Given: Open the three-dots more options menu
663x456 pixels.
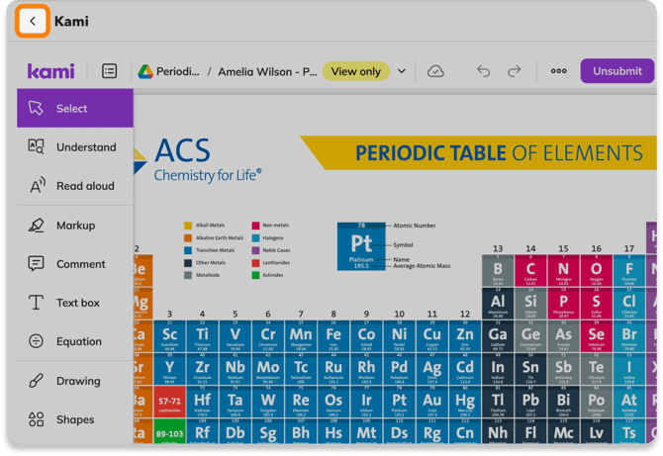Looking at the screenshot, I should [x=558, y=71].
